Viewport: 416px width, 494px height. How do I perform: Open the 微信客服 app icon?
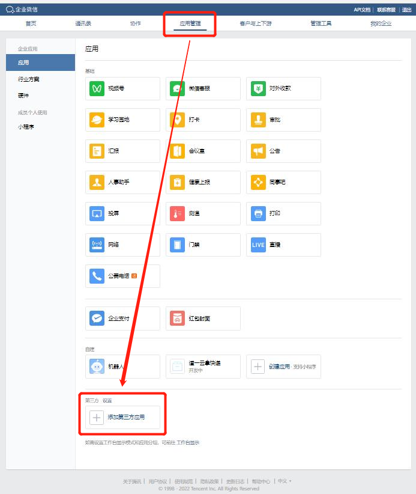point(177,88)
